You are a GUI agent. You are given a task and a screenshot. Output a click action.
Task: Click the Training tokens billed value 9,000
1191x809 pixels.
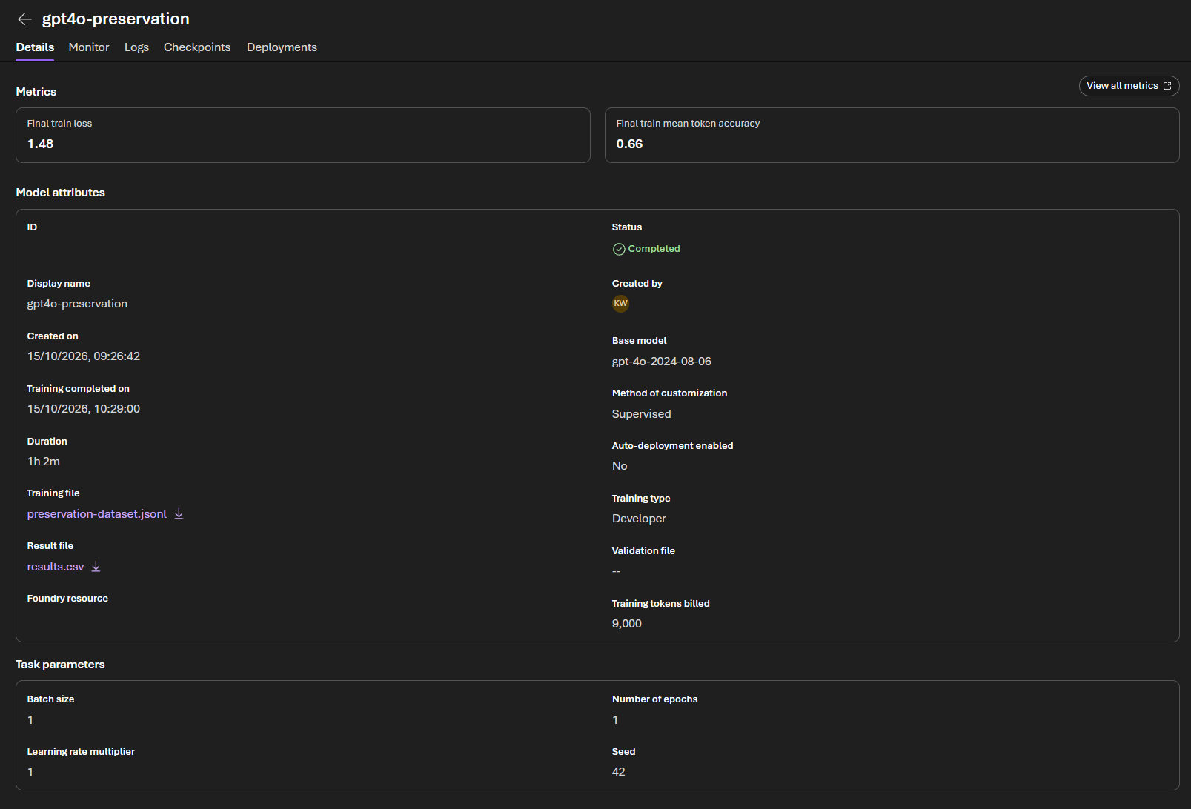click(627, 624)
